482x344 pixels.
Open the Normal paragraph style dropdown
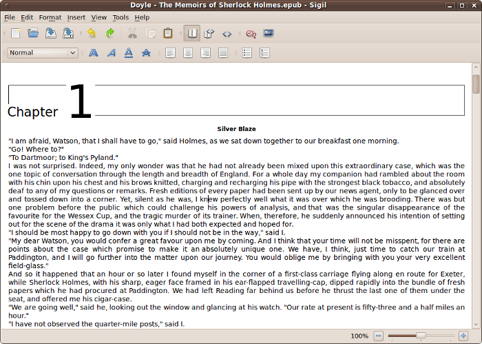point(43,52)
